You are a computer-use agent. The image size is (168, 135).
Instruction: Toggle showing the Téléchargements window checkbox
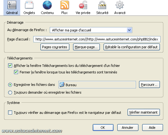10,65
